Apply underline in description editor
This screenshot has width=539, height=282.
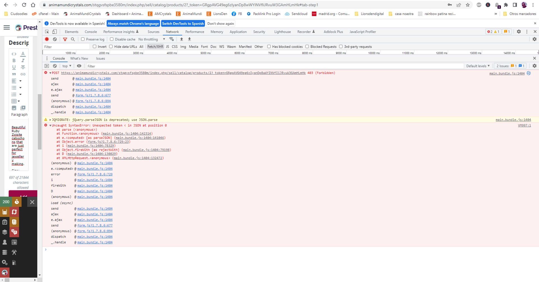click(x=14, y=67)
